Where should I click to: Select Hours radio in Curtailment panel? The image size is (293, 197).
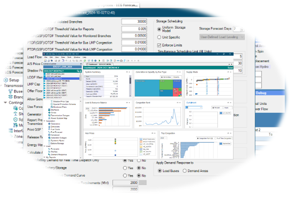(x=223, y=108)
